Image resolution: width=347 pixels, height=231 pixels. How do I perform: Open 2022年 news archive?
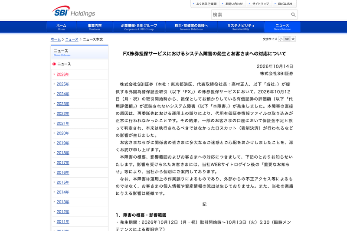(x=63, y=114)
